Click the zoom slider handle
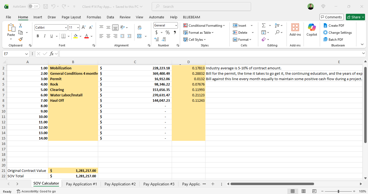 (338, 191)
